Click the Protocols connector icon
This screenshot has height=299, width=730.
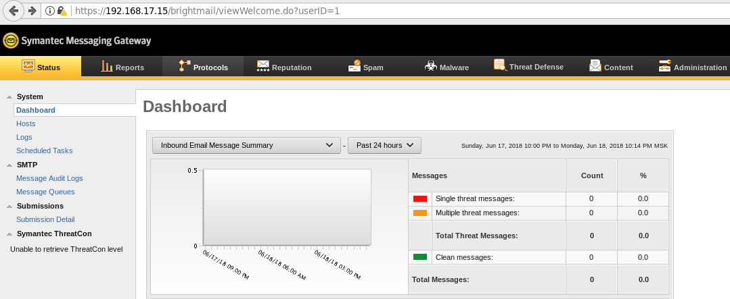185,66
